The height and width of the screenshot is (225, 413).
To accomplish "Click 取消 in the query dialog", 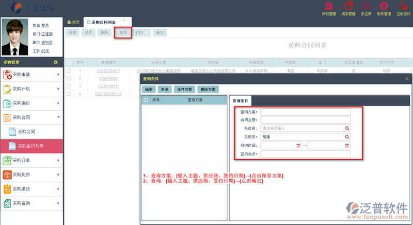I will [165, 89].
